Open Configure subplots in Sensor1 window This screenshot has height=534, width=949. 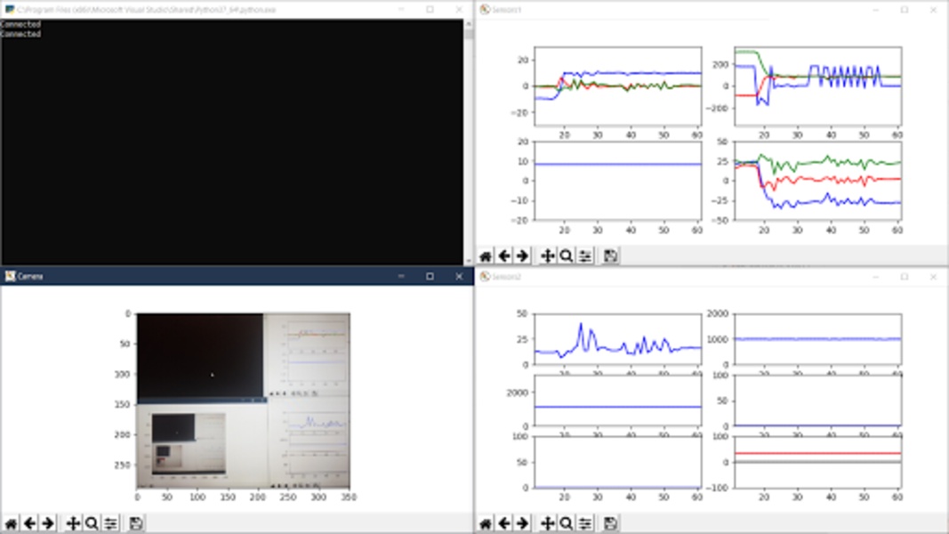click(585, 256)
